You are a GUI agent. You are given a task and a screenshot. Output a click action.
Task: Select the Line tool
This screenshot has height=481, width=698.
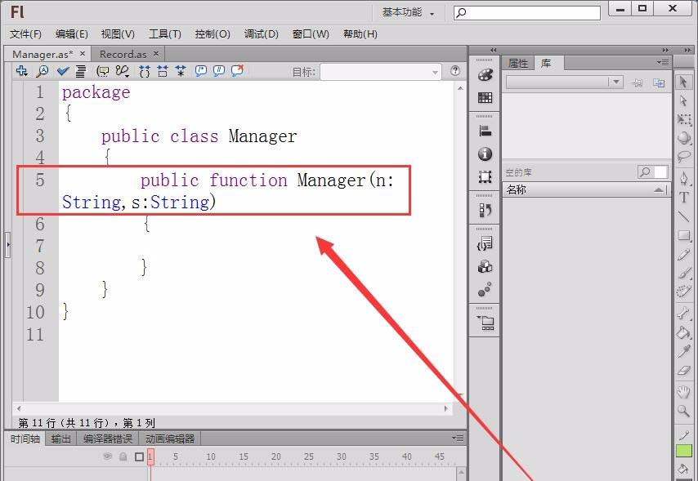[x=684, y=216]
